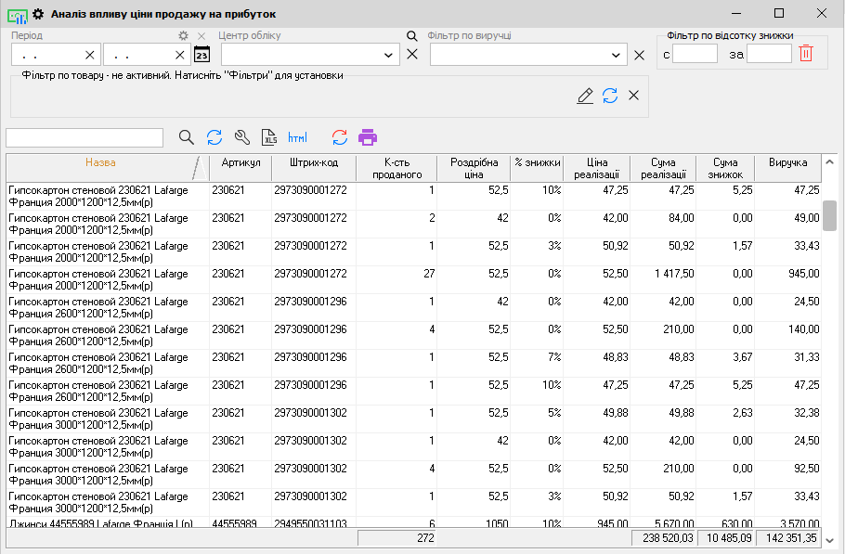Viewport: 845px width, 554px height.
Task: Click the search text box above the table
Action: pos(84,137)
